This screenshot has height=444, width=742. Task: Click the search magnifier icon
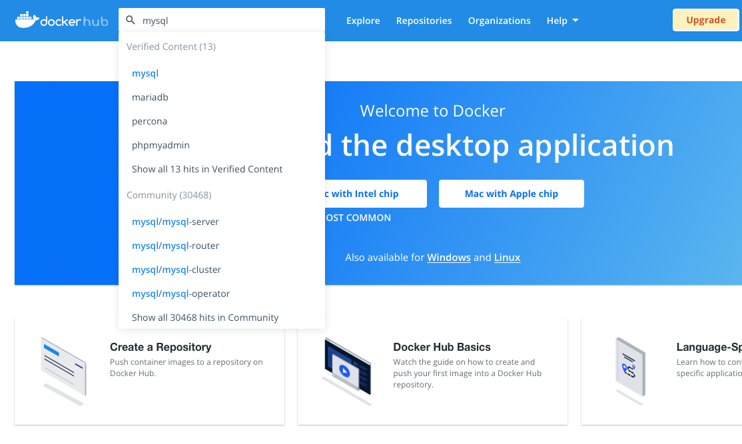(x=131, y=21)
